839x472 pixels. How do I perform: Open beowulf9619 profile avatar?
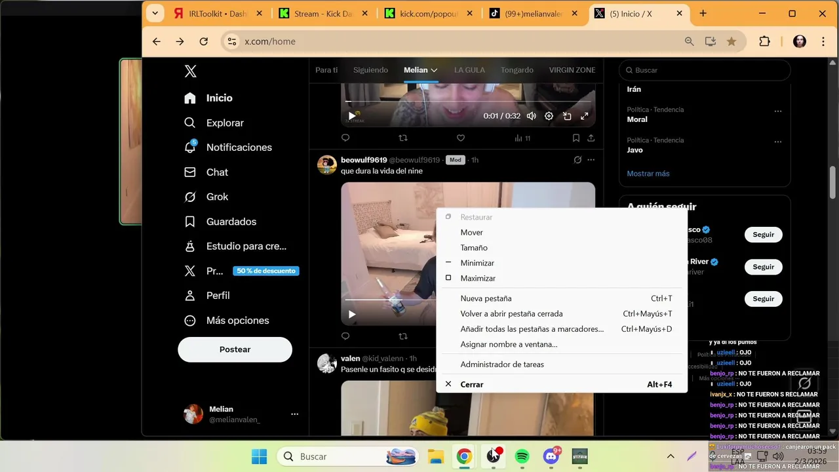click(327, 165)
